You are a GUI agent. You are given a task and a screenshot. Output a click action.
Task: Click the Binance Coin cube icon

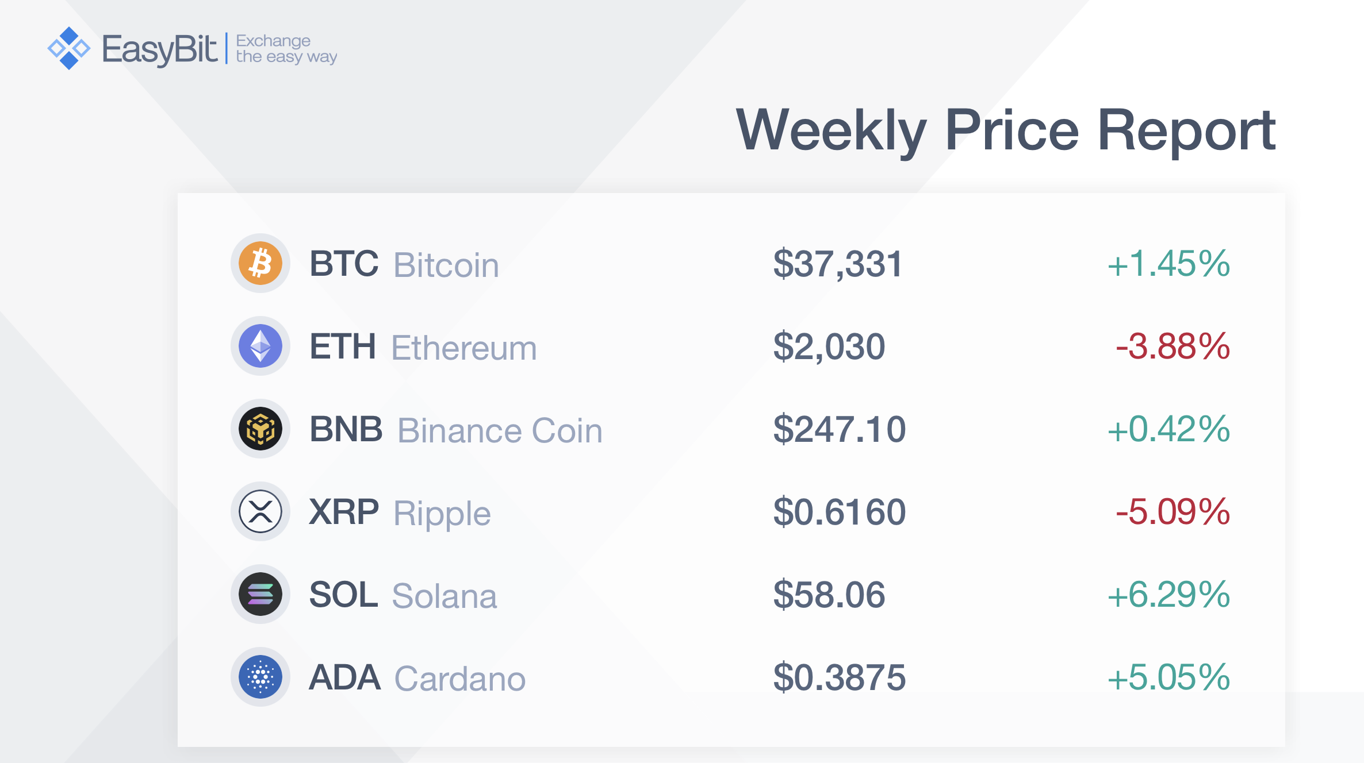[x=260, y=429]
